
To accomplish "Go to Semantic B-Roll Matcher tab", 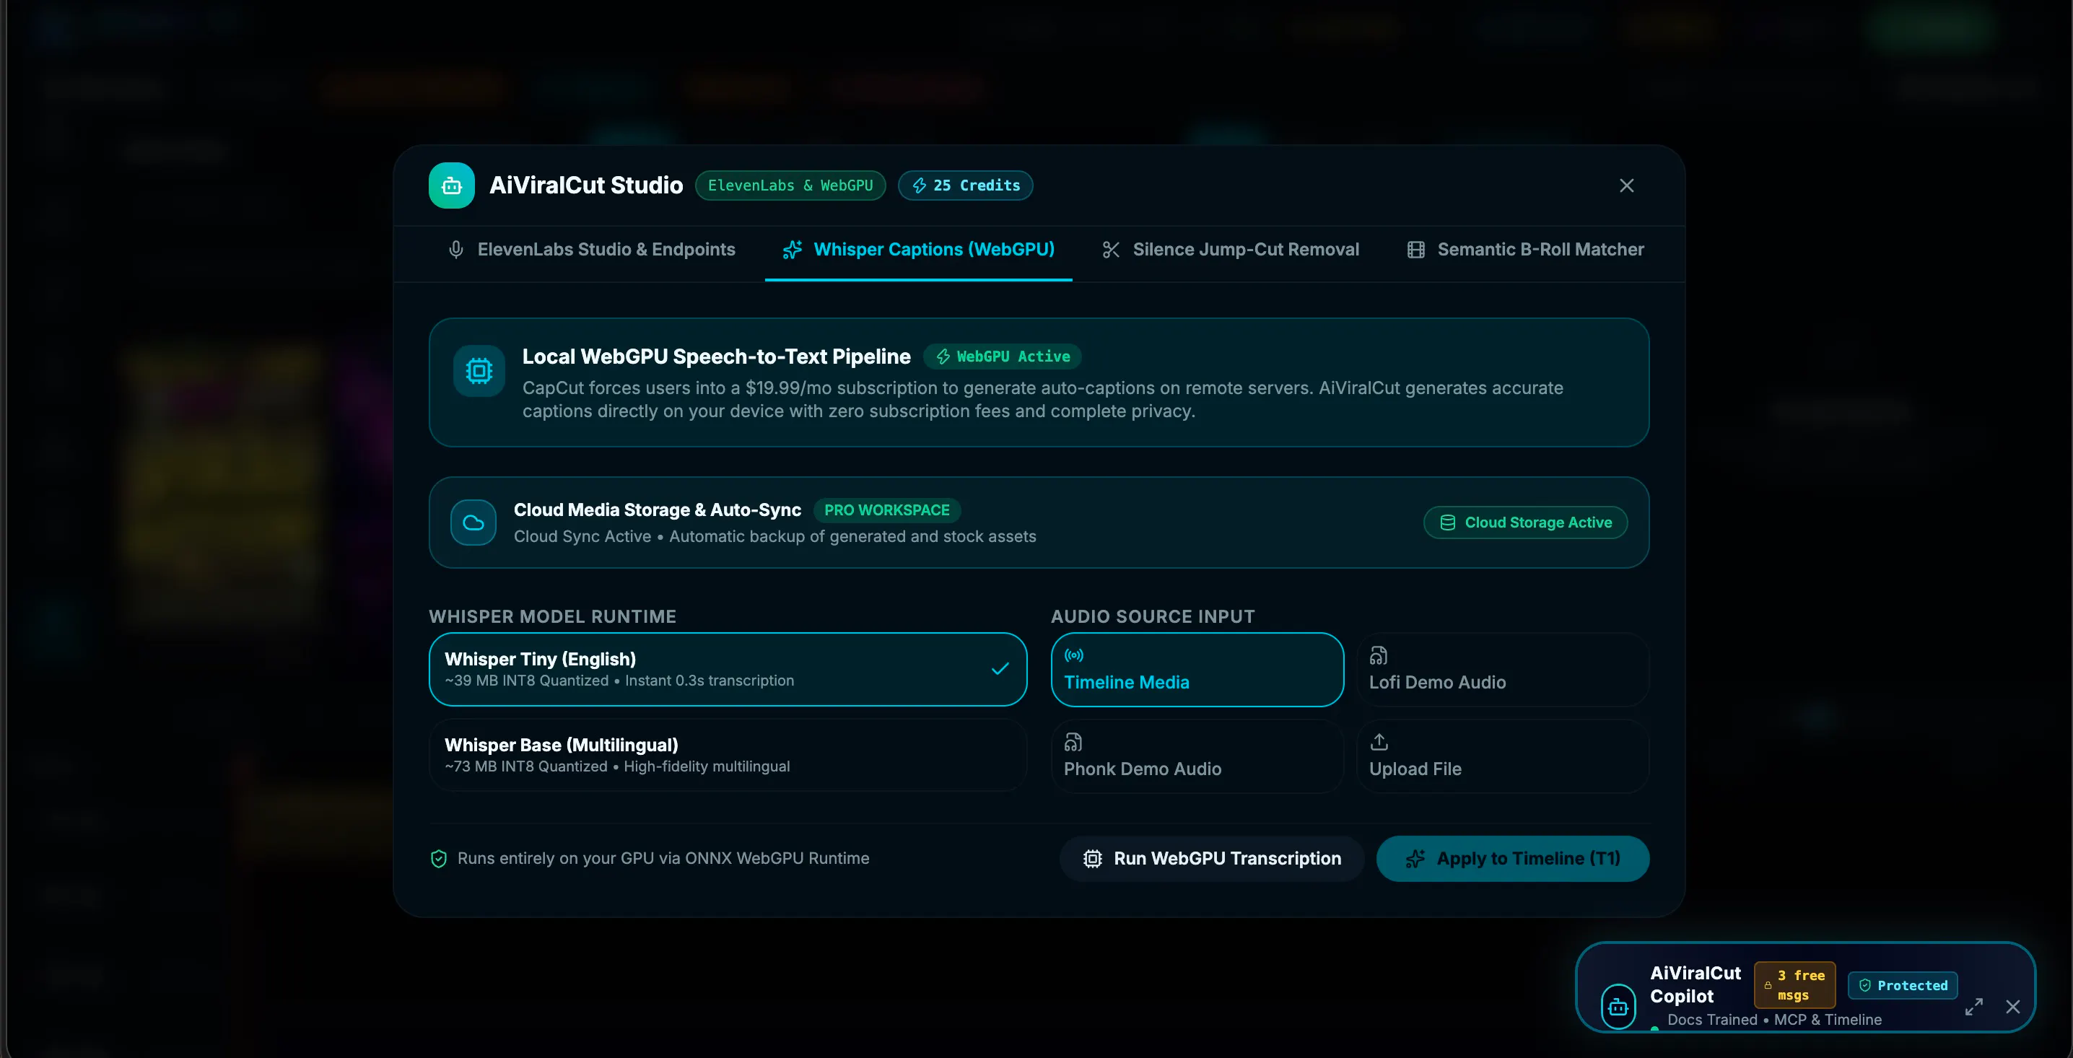I will click(1525, 250).
